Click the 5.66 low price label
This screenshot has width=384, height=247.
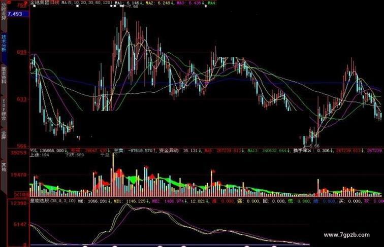(x=314, y=146)
